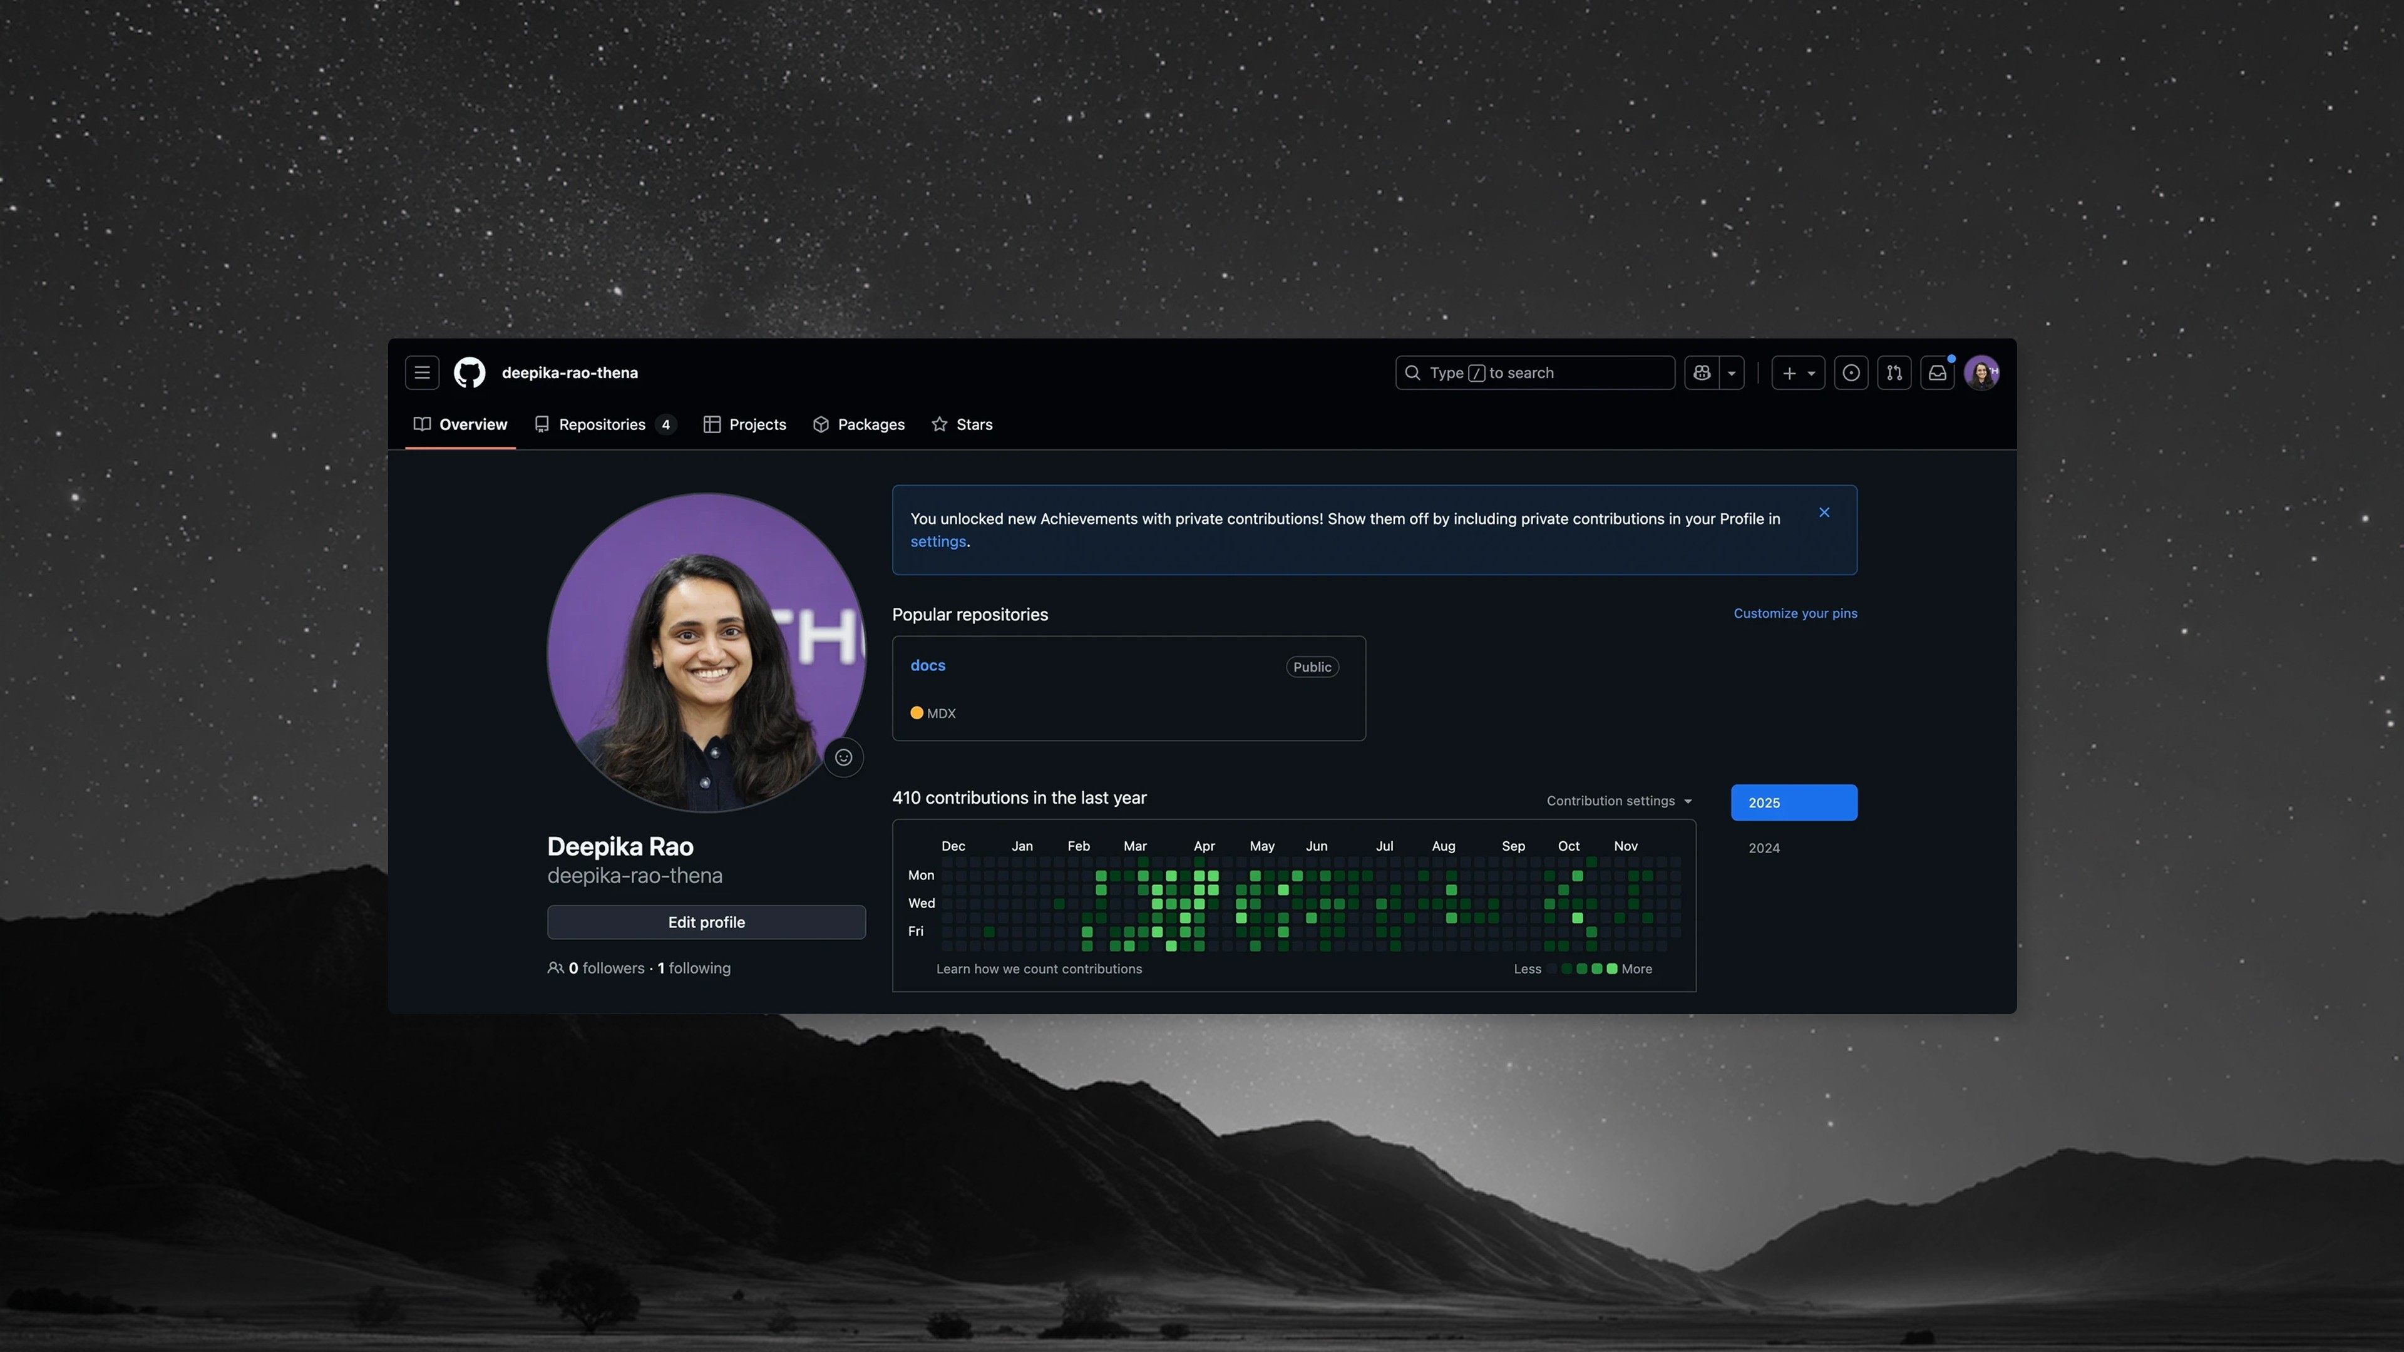Open the Customize your pins link

pyautogui.click(x=1795, y=613)
